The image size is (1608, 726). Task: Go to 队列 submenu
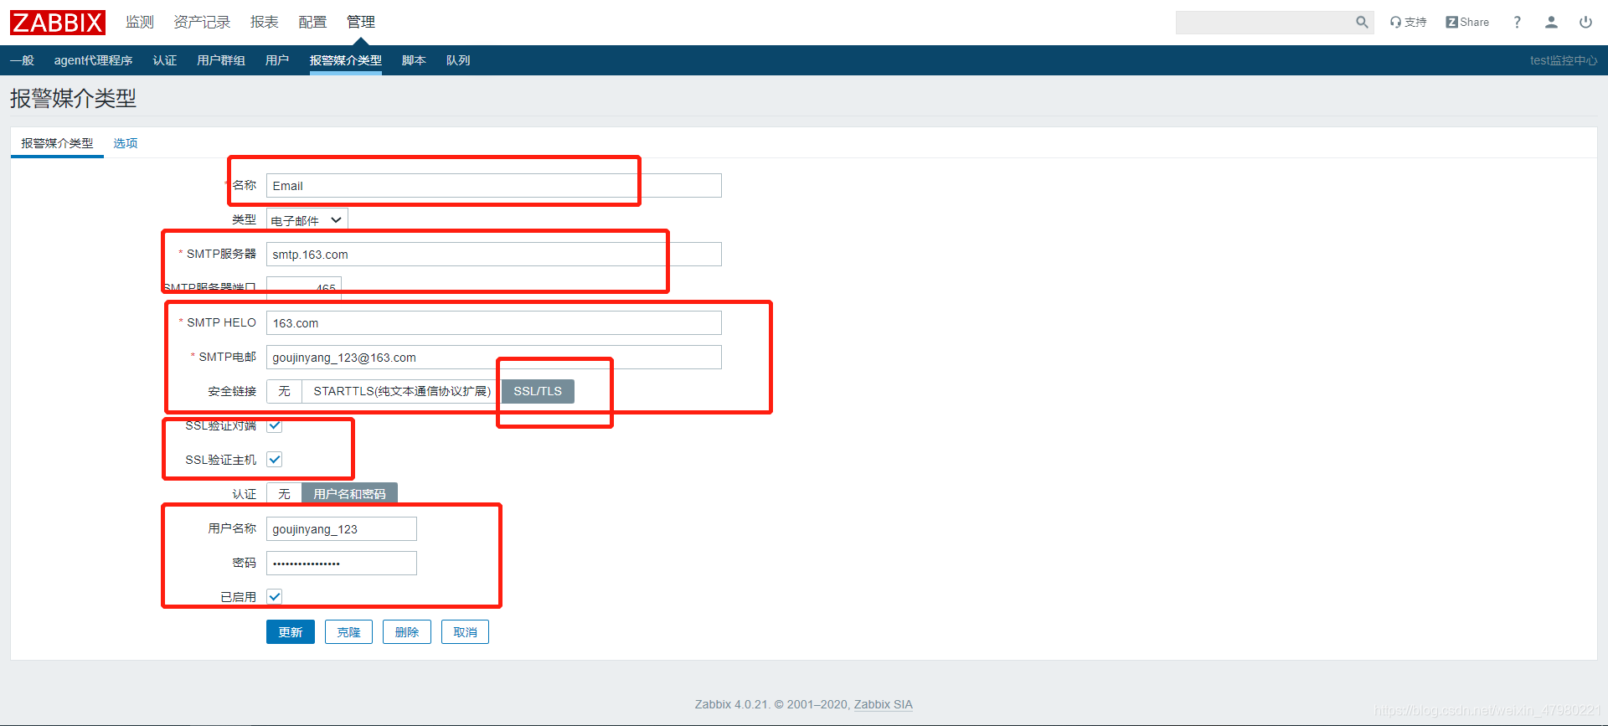458,60
